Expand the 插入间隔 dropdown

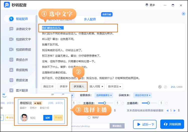(x=97, y=86)
